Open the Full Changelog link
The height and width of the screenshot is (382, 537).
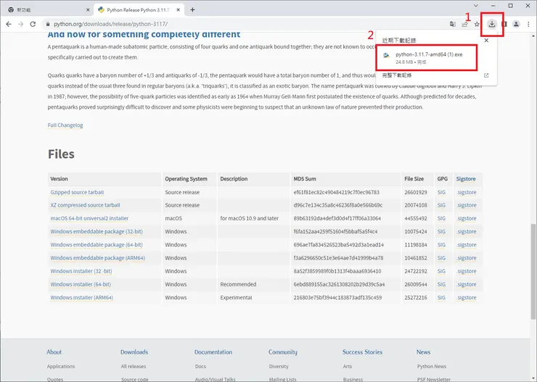click(x=65, y=125)
